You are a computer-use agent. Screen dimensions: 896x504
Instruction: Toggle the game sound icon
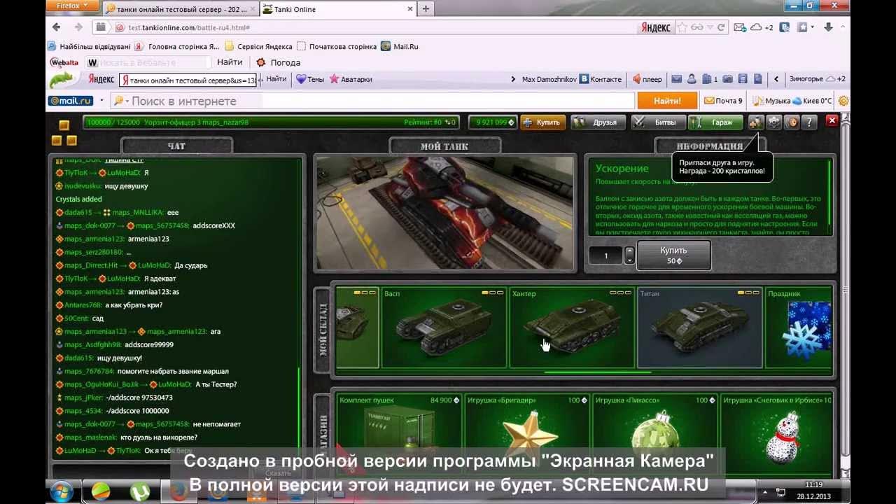792,122
